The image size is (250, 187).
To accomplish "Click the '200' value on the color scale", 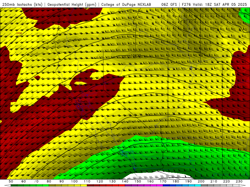I will pos(201,181).
